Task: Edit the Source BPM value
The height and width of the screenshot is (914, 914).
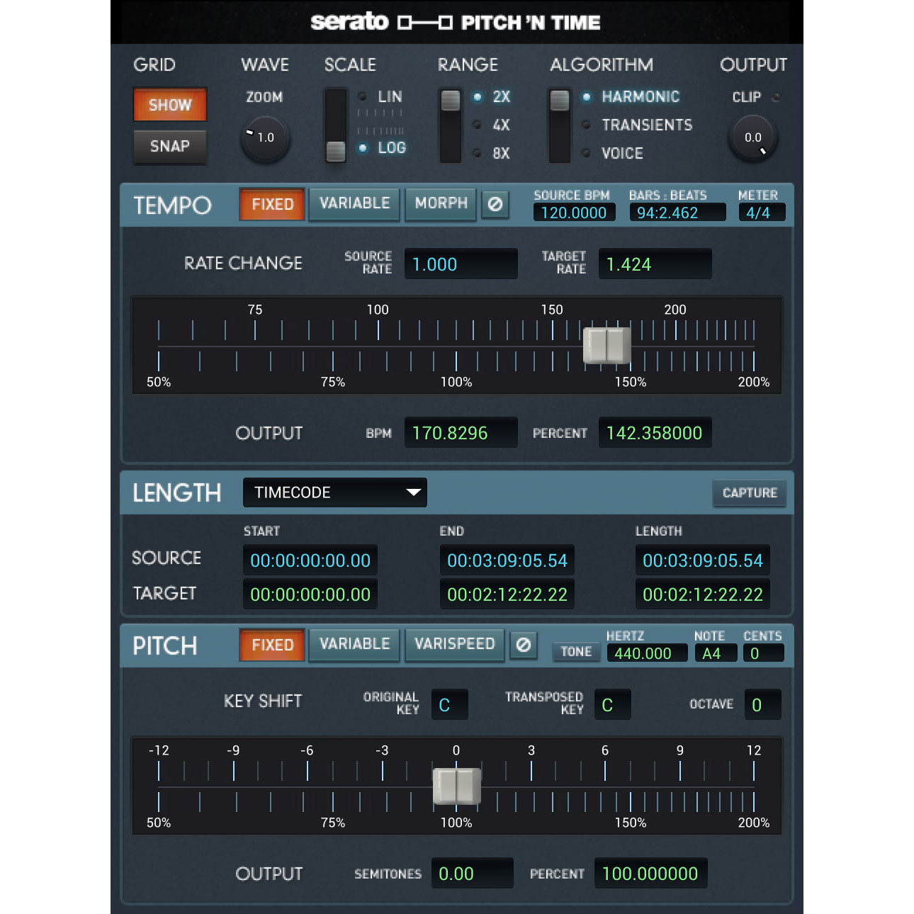Action: click(573, 212)
